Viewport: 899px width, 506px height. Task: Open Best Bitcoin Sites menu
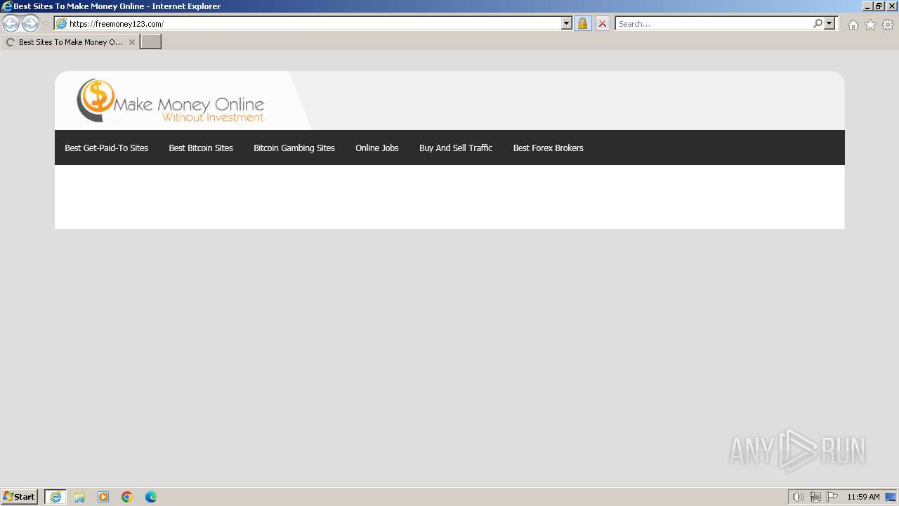201,148
